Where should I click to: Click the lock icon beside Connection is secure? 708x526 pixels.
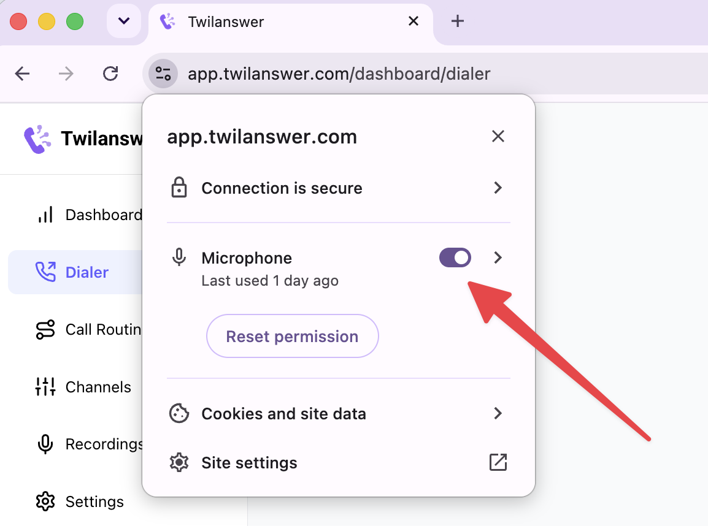179,188
